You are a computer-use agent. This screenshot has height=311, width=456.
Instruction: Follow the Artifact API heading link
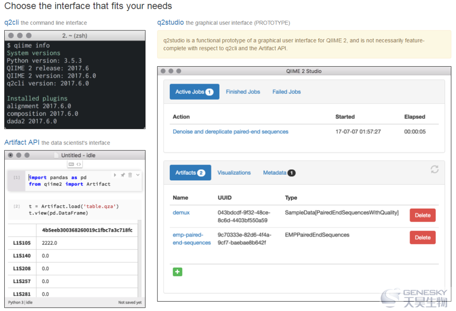[x=22, y=142]
